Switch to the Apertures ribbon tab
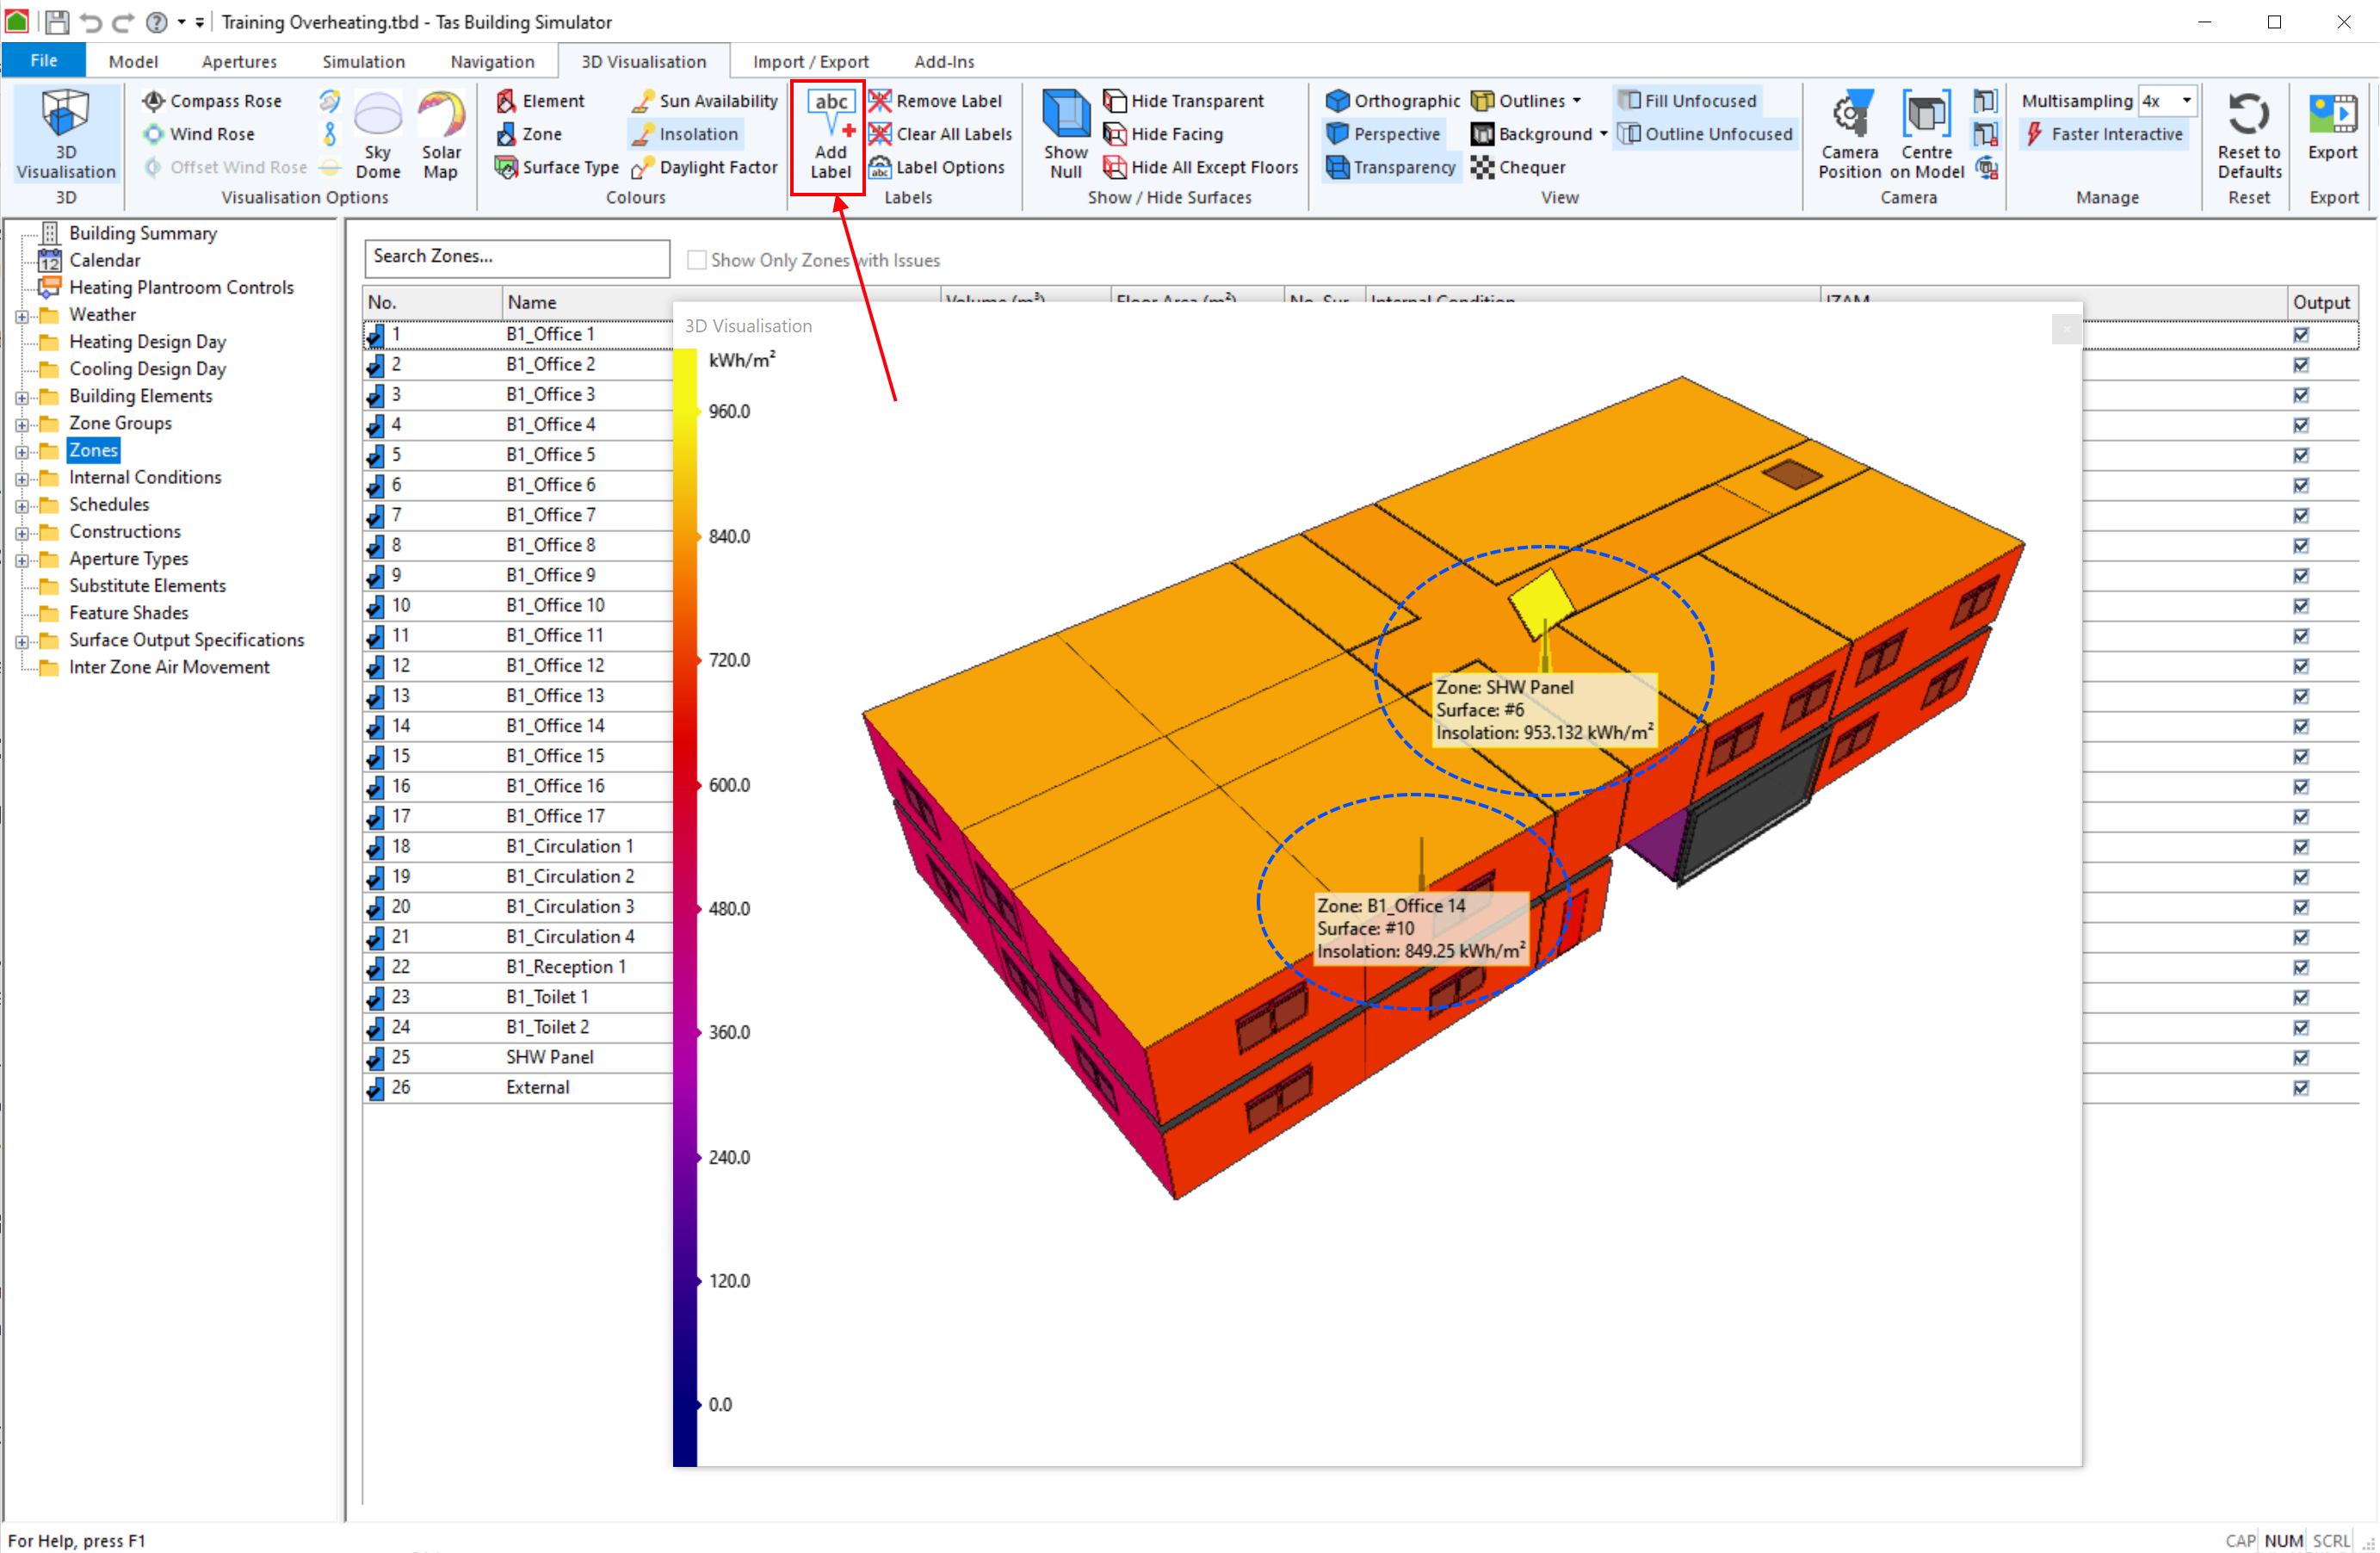Viewport: 2380px width, 1553px height. click(239, 61)
